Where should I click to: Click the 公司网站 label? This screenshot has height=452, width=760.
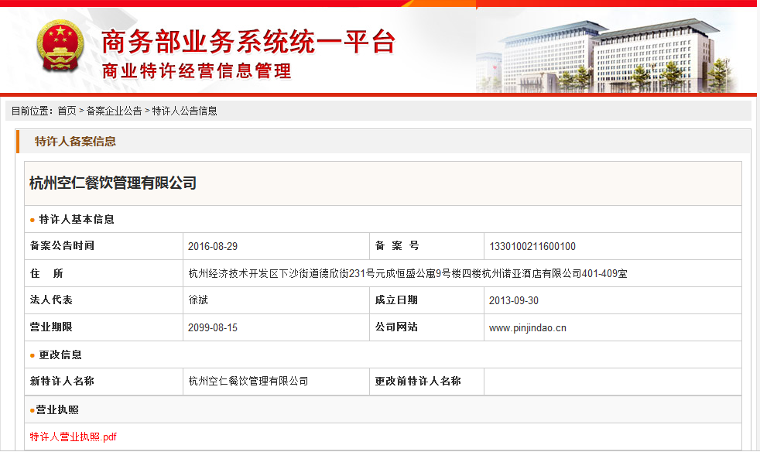pyautogui.click(x=396, y=327)
